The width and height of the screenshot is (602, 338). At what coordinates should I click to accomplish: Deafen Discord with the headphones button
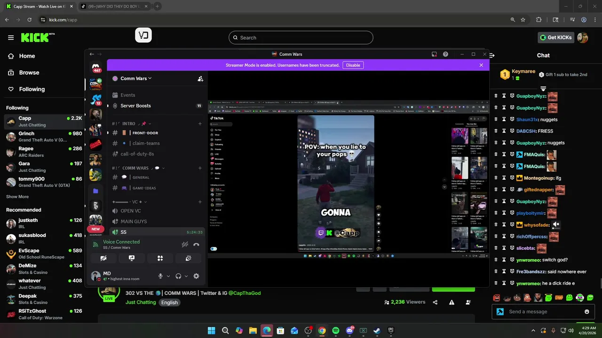tap(178, 276)
